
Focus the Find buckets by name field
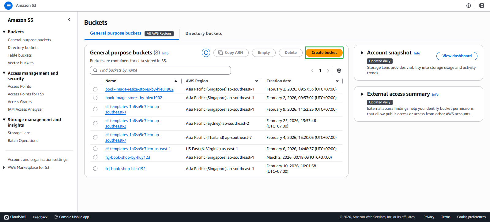click(160, 70)
